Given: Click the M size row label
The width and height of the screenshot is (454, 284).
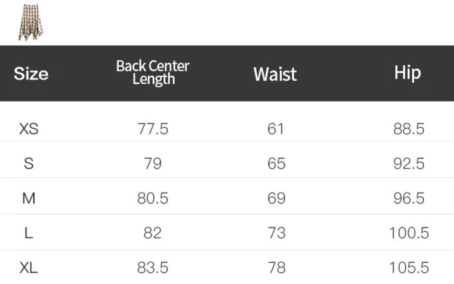Looking at the screenshot, I should pos(29,199).
